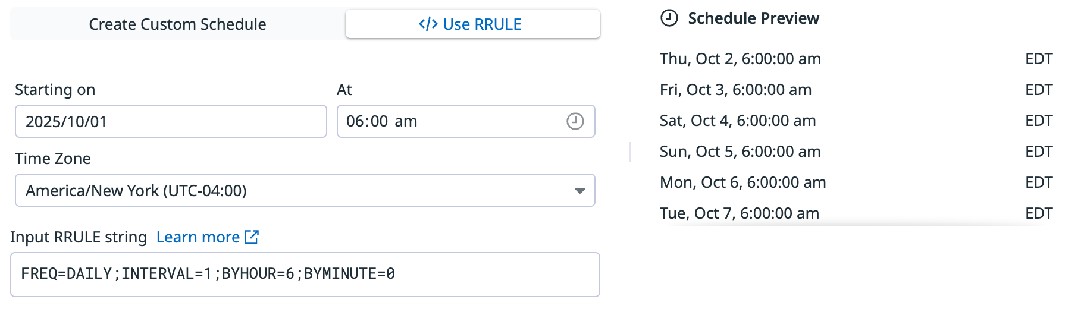Select the Thu, Oct 2 preview entry
The width and height of the screenshot is (1084, 309).
click(x=740, y=59)
